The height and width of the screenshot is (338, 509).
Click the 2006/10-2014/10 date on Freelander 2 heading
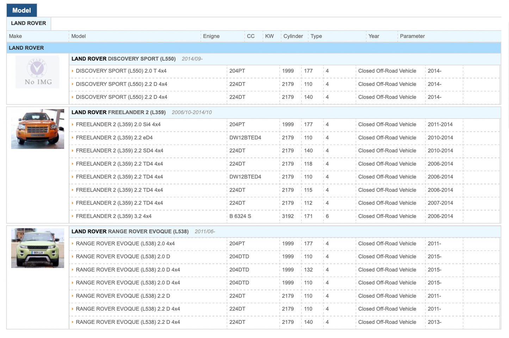pyautogui.click(x=192, y=112)
